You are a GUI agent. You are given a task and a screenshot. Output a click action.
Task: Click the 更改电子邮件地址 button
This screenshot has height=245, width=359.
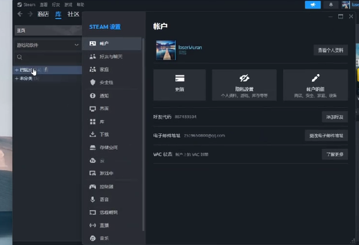pyautogui.click(x=326, y=135)
